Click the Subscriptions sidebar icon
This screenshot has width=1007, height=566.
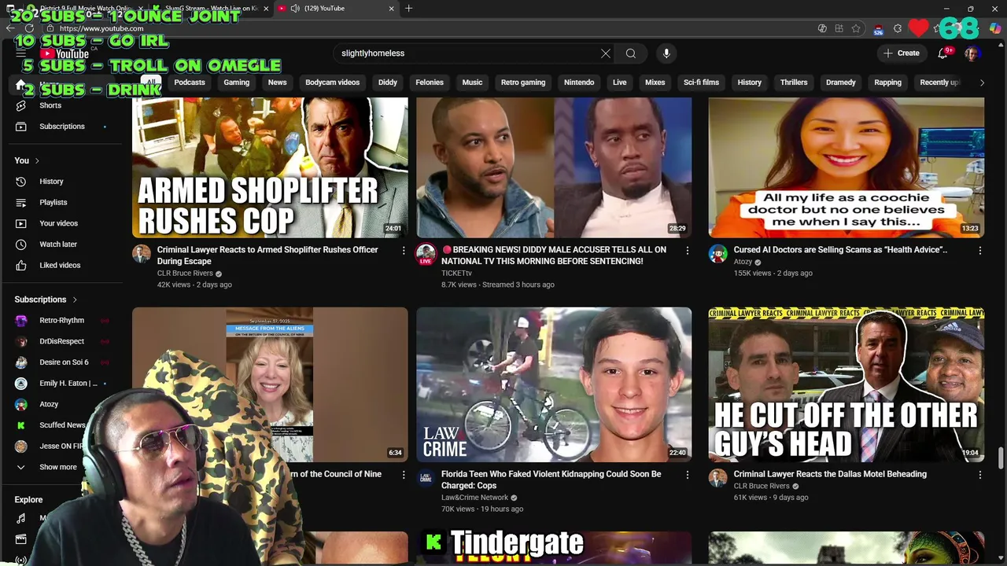point(21,127)
